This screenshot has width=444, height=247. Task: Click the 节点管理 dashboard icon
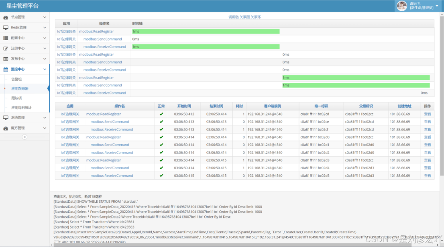point(6,17)
